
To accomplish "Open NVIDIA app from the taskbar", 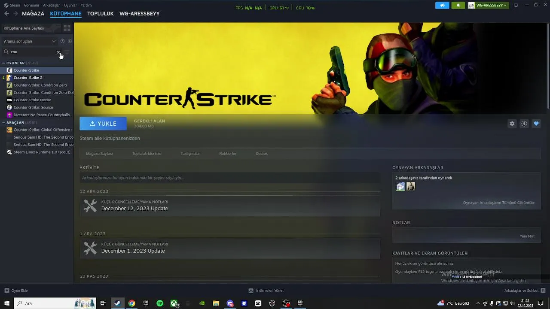I will coord(202,303).
